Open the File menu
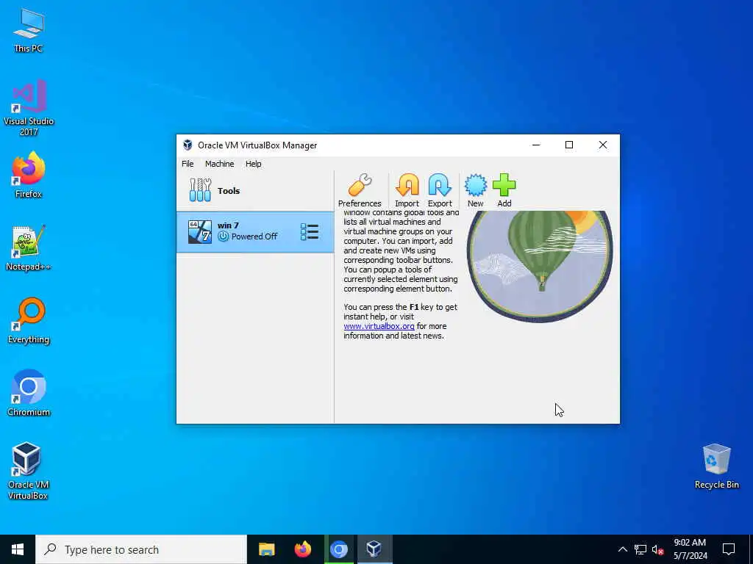 click(188, 164)
